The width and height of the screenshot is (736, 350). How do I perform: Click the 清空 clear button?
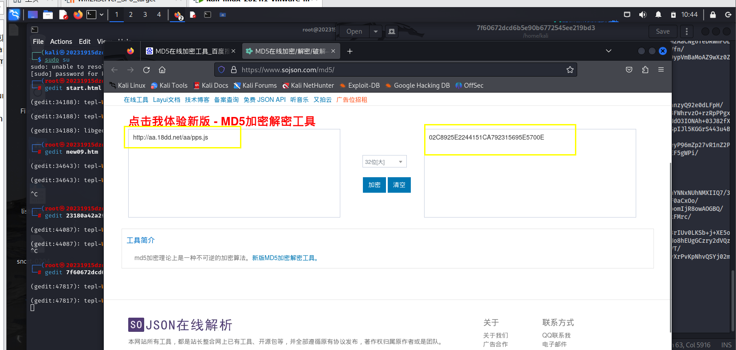point(399,185)
